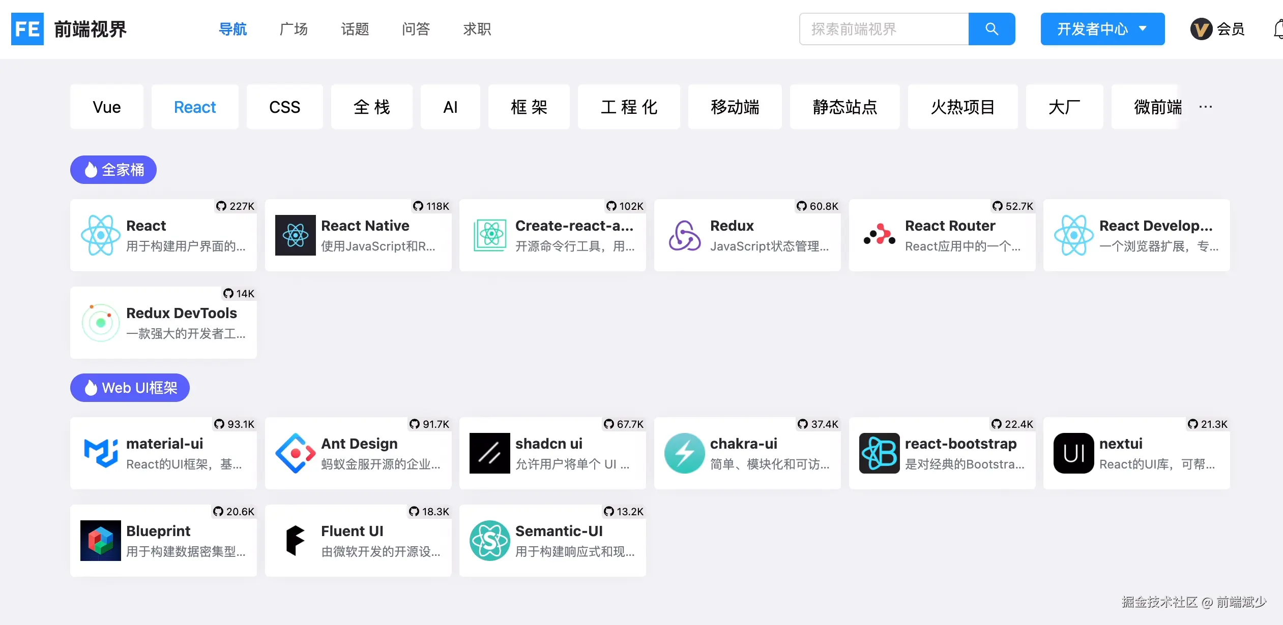Open the Fluent UI title link
The width and height of the screenshot is (1283, 625).
click(x=352, y=531)
